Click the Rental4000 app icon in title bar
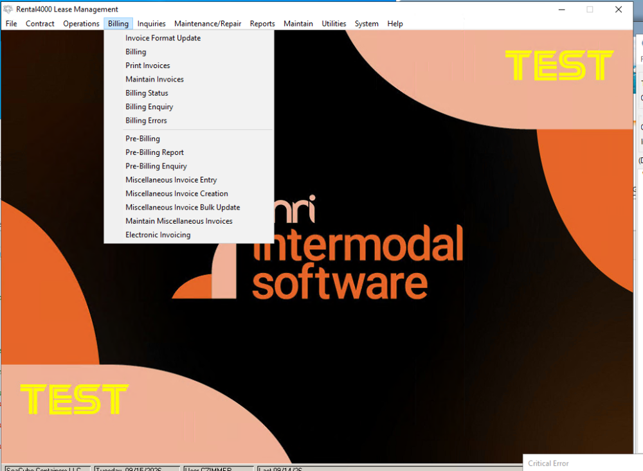This screenshot has height=471, width=643. pos(8,9)
